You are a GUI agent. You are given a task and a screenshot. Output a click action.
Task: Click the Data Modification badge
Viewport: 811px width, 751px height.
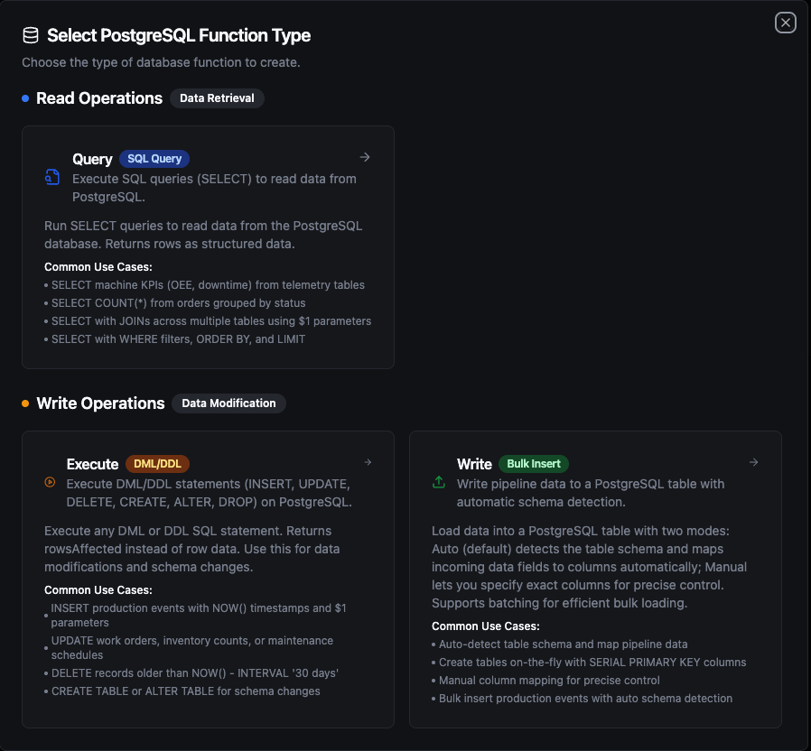coord(228,403)
